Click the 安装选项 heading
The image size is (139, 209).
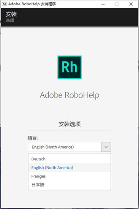(x=69, y=124)
